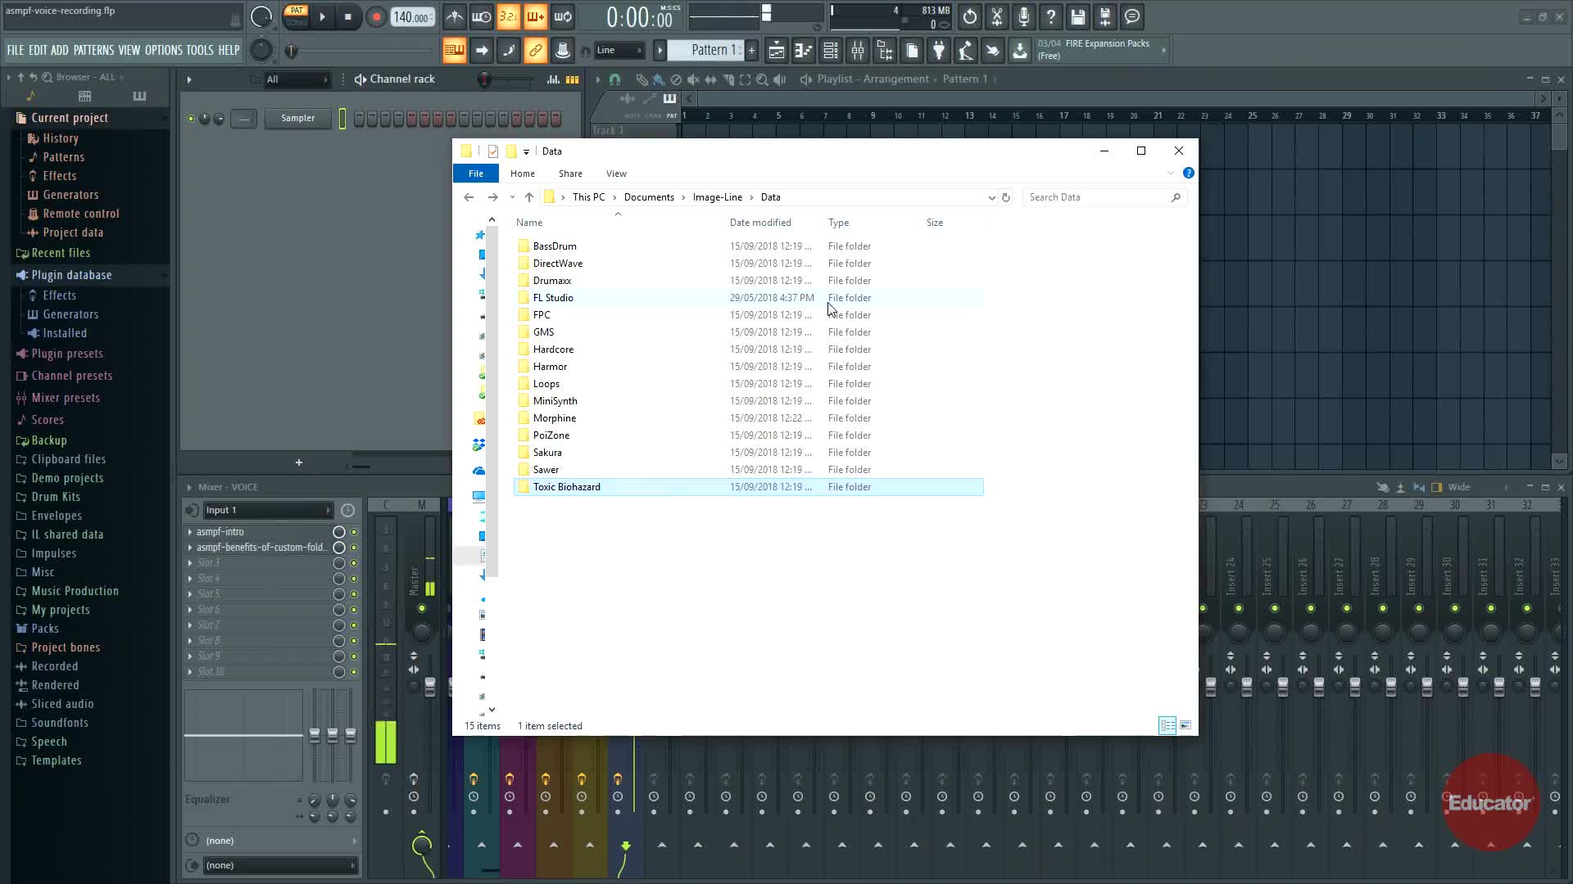Mute the Sampler channel green LED
1573x884 pixels.
pyautogui.click(x=191, y=119)
